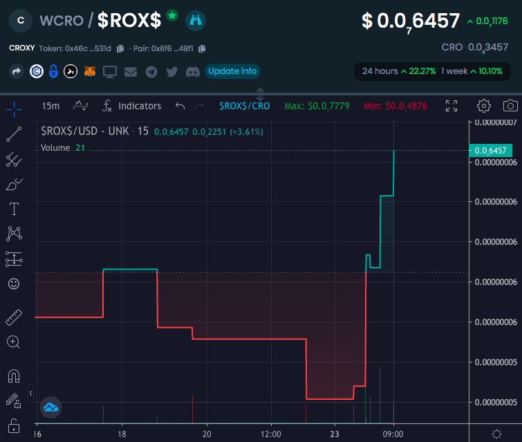This screenshot has height=442, width=522.
Task: Open the Discord link
Action: point(193,72)
